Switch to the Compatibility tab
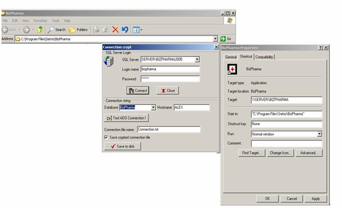342x208 pixels. pyautogui.click(x=264, y=57)
